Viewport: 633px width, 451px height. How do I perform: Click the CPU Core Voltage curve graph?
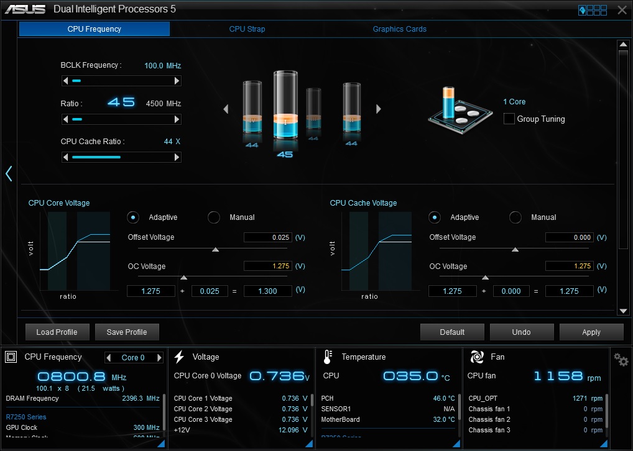coord(75,251)
